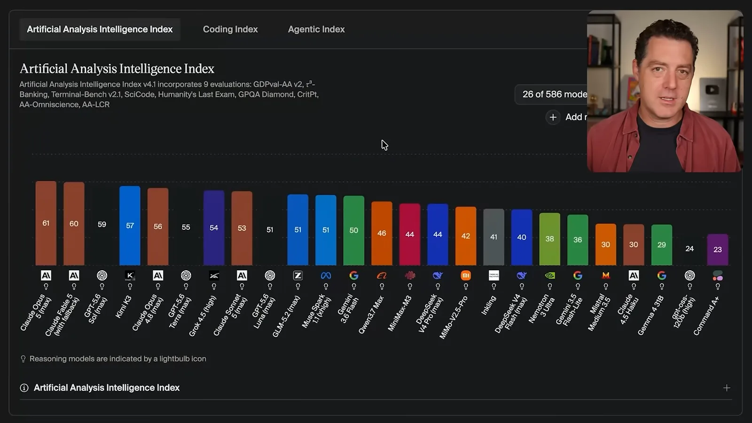Select the green Gemini 3.6 Flash bar showing 50

pos(354,230)
